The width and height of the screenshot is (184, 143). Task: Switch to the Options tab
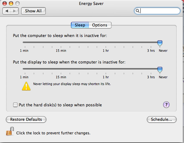[100, 25]
